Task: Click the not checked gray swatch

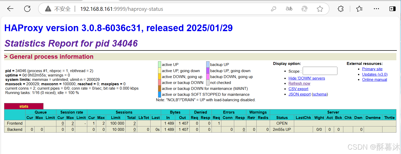Action: [208, 82]
